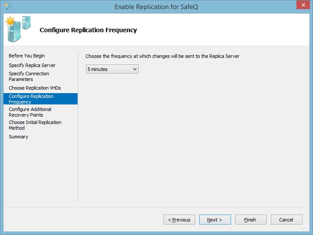This screenshot has width=313, height=235.
Task: Select Configure Replication Frequency step
Action: tap(31, 99)
